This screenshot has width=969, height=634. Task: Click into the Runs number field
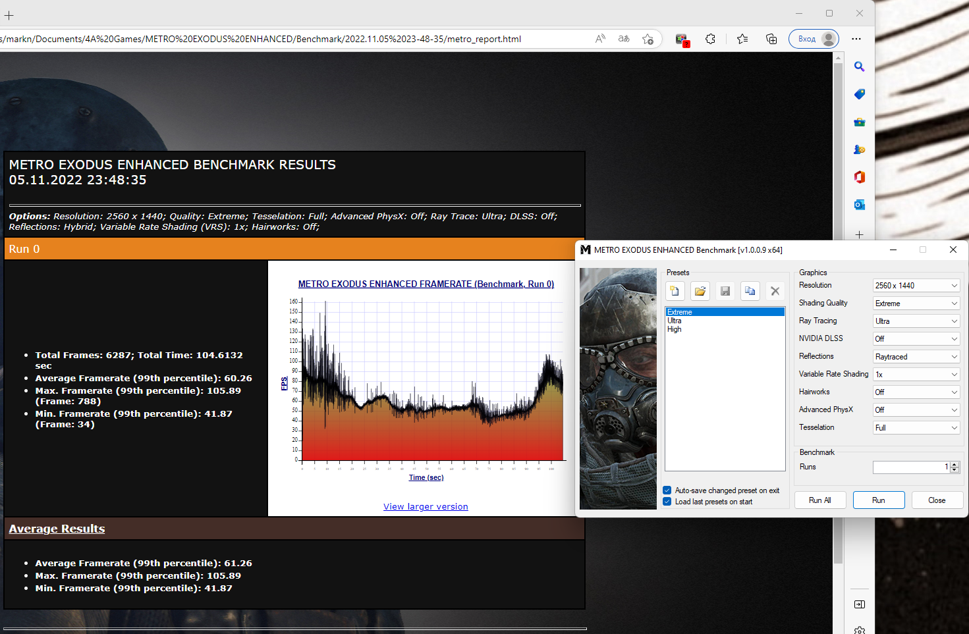click(x=911, y=467)
